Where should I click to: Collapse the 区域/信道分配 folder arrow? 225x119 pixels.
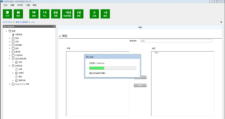[10, 59]
